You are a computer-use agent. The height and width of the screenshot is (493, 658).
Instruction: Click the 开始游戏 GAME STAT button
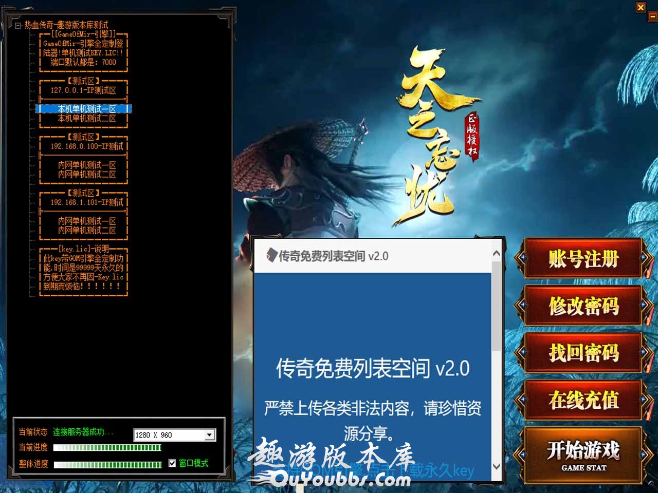(x=583, y=455)
